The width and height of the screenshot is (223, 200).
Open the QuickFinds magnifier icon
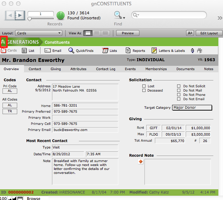coord(71,51)
